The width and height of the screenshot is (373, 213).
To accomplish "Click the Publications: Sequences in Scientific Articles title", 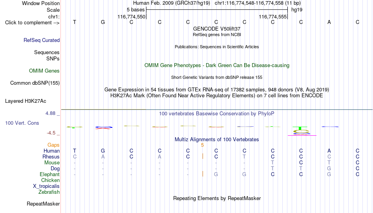I will tap(217, 47).
